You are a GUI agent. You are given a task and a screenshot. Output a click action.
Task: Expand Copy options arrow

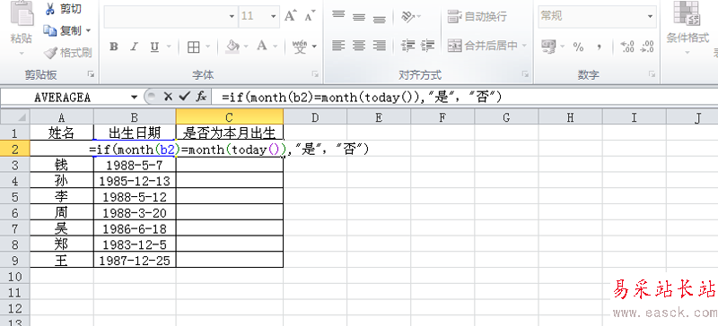tap(88, 30)
